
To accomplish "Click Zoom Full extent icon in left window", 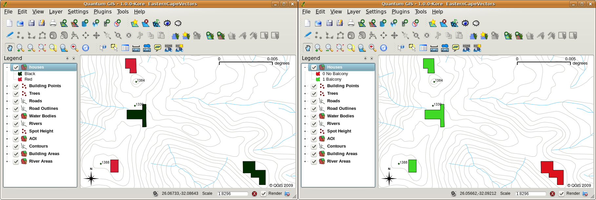I will (42, 48).
